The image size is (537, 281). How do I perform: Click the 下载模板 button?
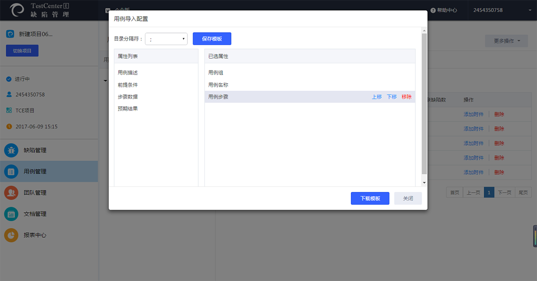[370, 198]
